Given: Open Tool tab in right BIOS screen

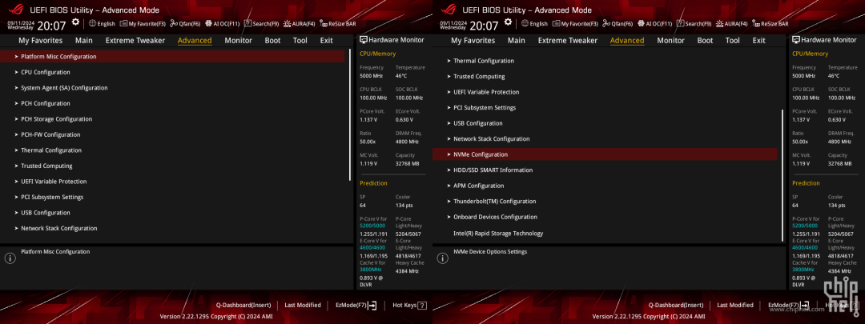Looking at the screenshot, I should pos(733,40).
